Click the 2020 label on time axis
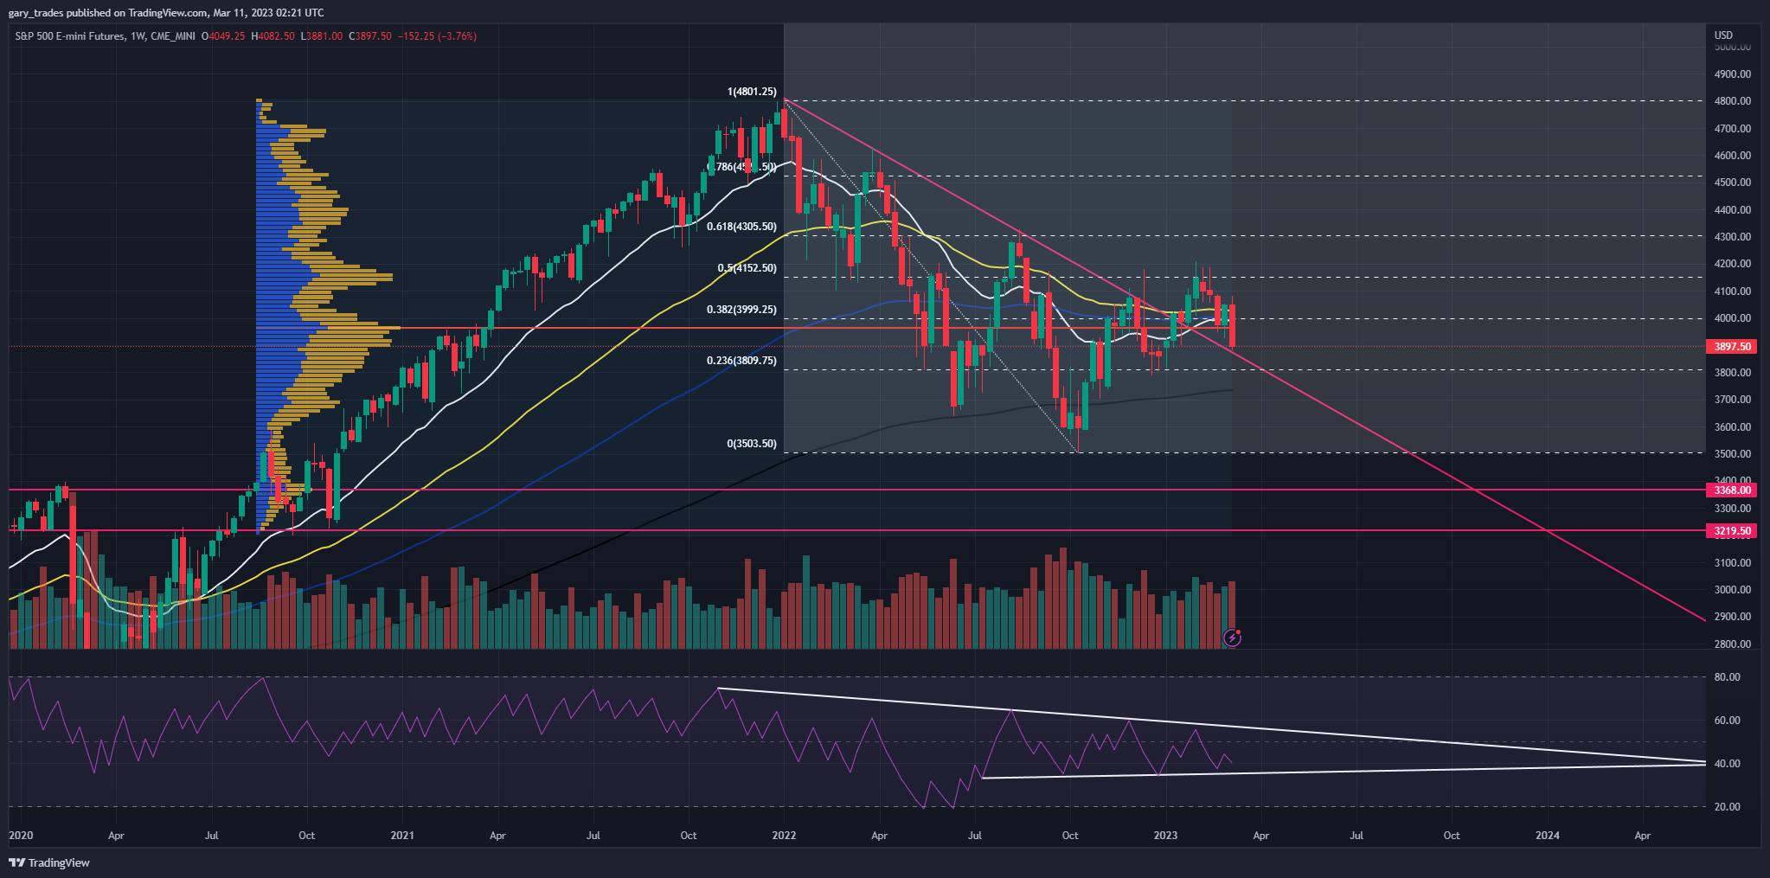 click(21, 836)
